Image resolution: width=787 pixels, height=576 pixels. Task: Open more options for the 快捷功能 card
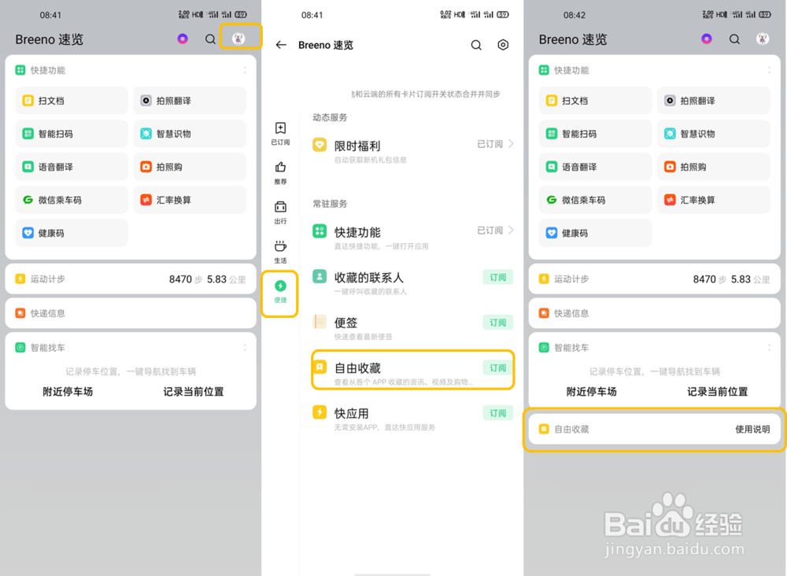tap(244, 69)
